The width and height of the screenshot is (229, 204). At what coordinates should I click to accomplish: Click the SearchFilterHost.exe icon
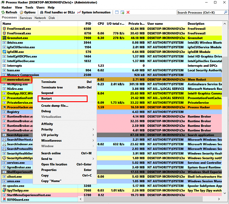point(4,139)
